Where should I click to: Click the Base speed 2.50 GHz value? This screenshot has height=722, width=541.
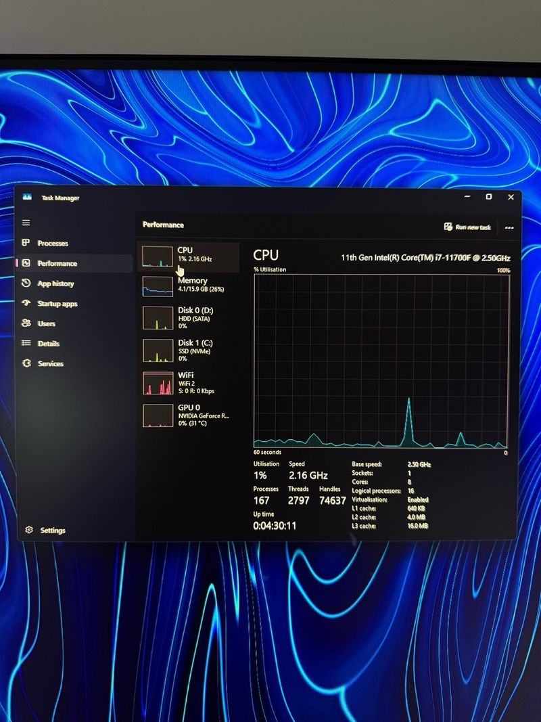tap(419, 465)
